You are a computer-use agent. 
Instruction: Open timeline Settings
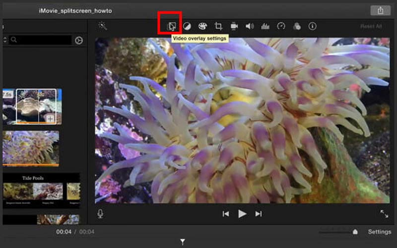coord(380,232)
